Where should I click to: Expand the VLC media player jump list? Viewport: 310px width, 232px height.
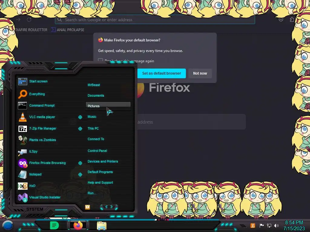pos(80,117)
